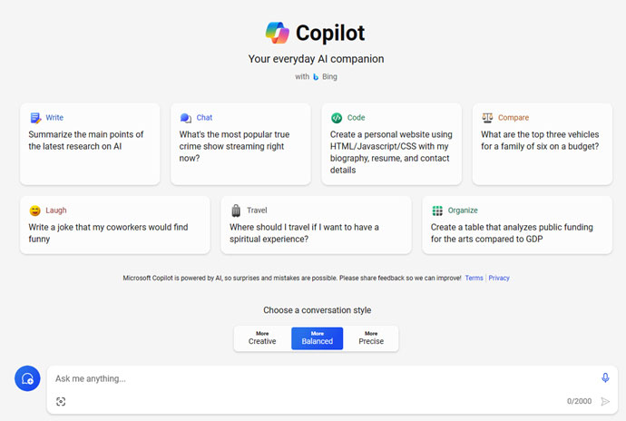Click the Organize grid icon
Viewport: 626px width, 421px height.
click(437, 210)
